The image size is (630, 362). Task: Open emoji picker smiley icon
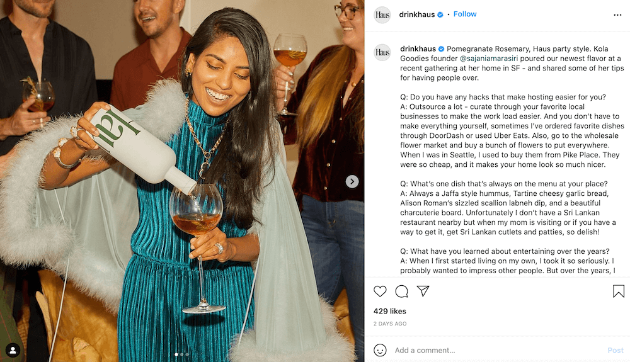(x=380, y=350)
